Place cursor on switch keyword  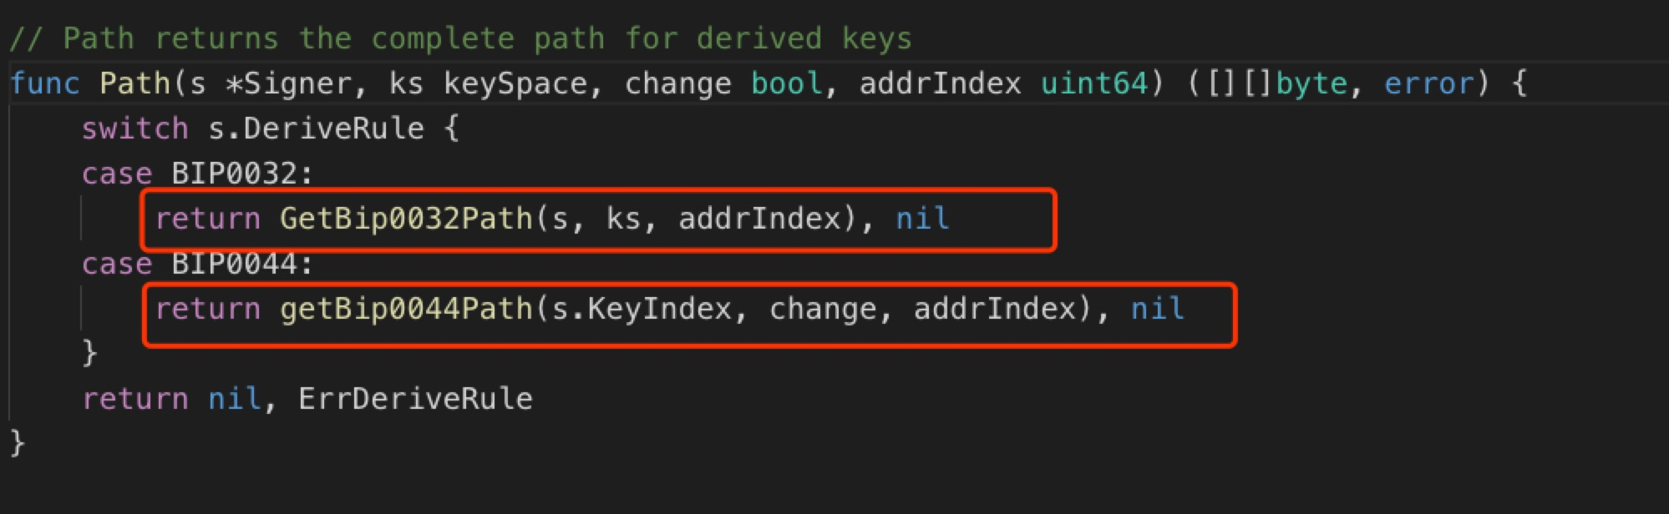[x=135, y=128]
